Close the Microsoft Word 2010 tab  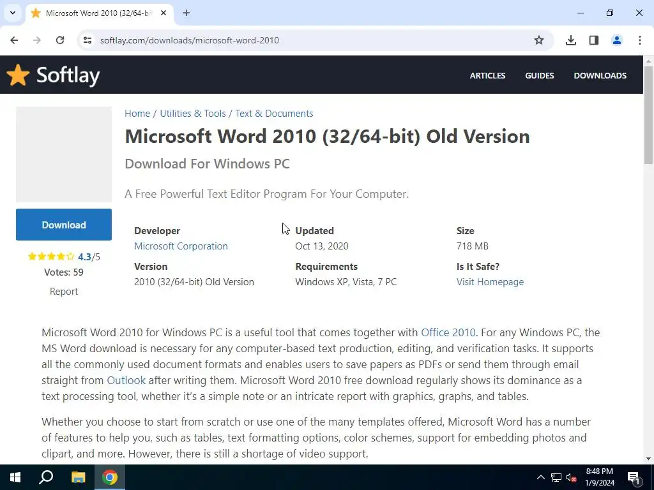pos(163,13)
